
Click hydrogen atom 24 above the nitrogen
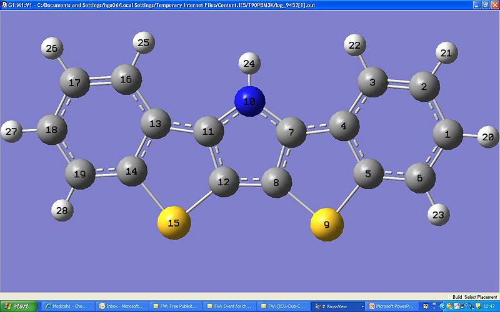pos(249,63)
